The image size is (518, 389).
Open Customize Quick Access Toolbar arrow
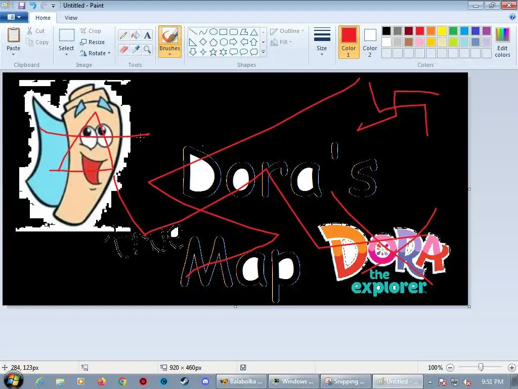pos(53,6)
